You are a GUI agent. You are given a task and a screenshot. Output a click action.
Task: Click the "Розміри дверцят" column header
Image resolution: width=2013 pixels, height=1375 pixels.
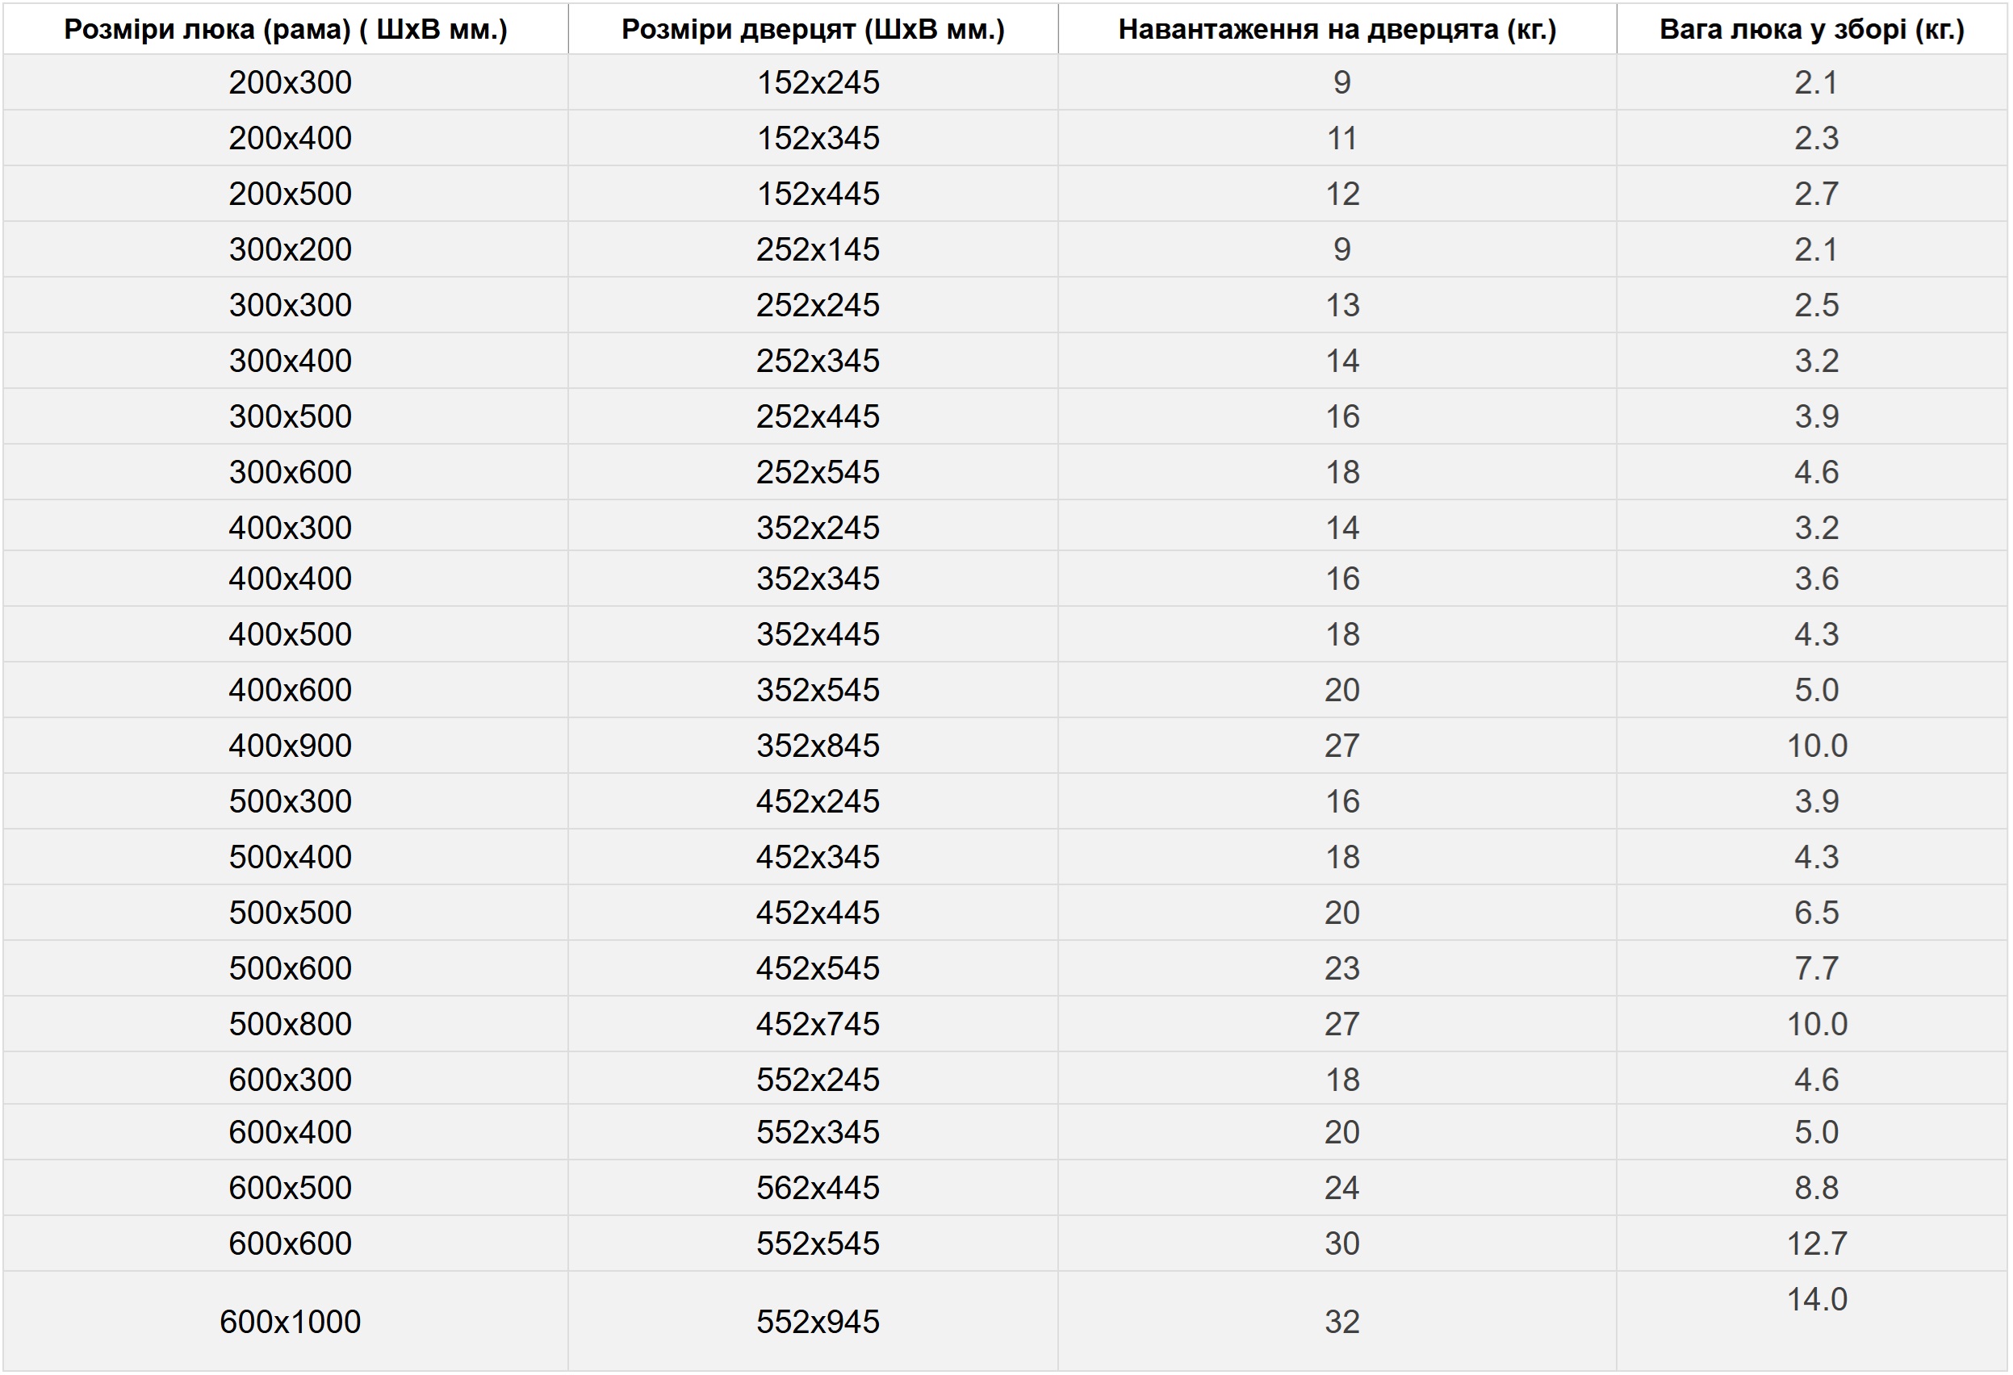point(813,29)
